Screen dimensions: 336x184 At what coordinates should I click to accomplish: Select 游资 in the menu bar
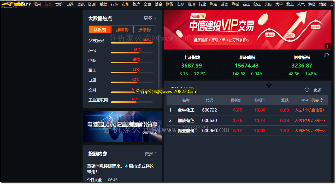point(312,4)
